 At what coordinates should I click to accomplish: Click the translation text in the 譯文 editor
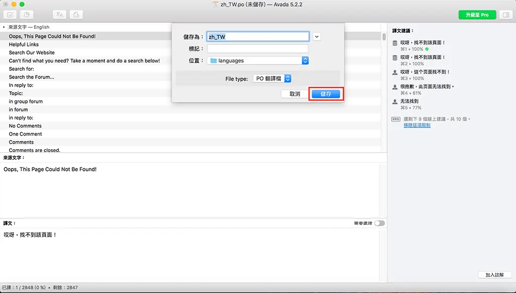pyautogui.click(x=30, y=235)
